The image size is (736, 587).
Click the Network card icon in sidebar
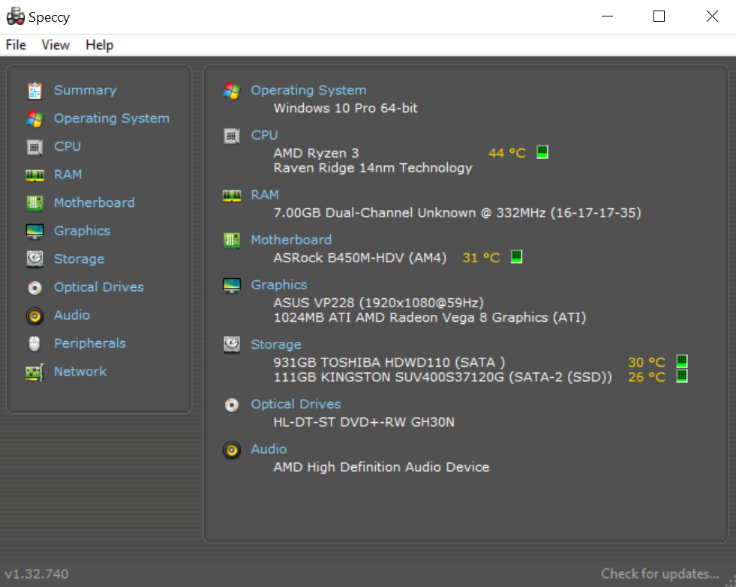coord(35,373)
